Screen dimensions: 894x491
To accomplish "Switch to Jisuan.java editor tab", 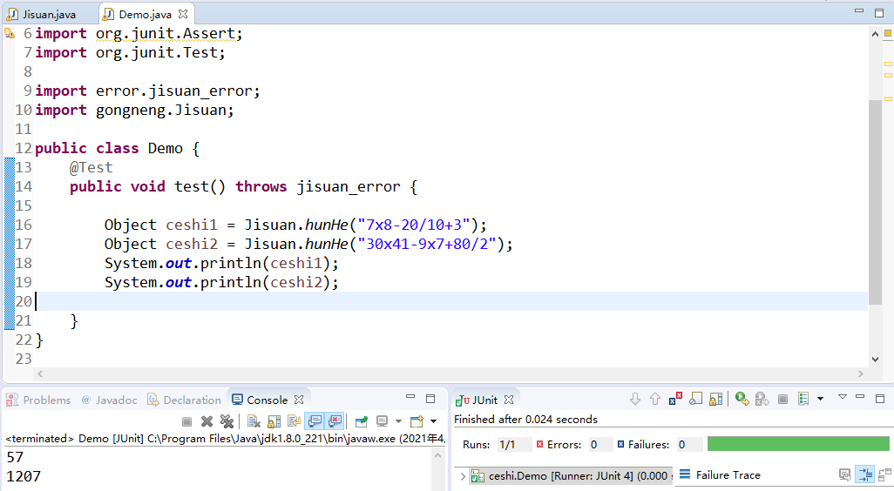I will pos(49,14).
